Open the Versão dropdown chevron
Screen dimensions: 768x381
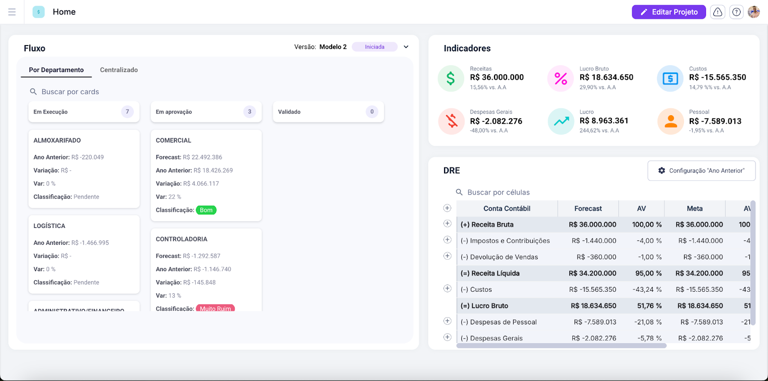pyautogui.click(x=406, y=47)
